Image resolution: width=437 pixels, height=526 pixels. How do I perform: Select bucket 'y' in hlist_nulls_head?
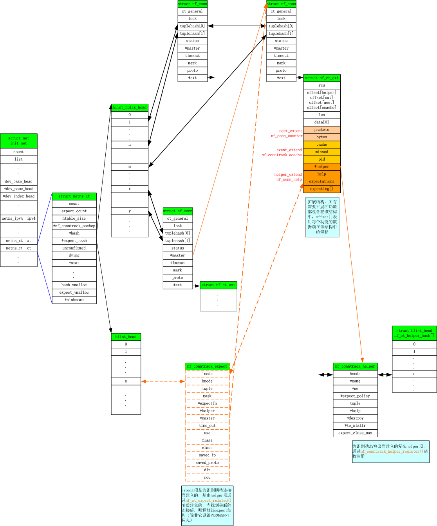click(130, 211)
